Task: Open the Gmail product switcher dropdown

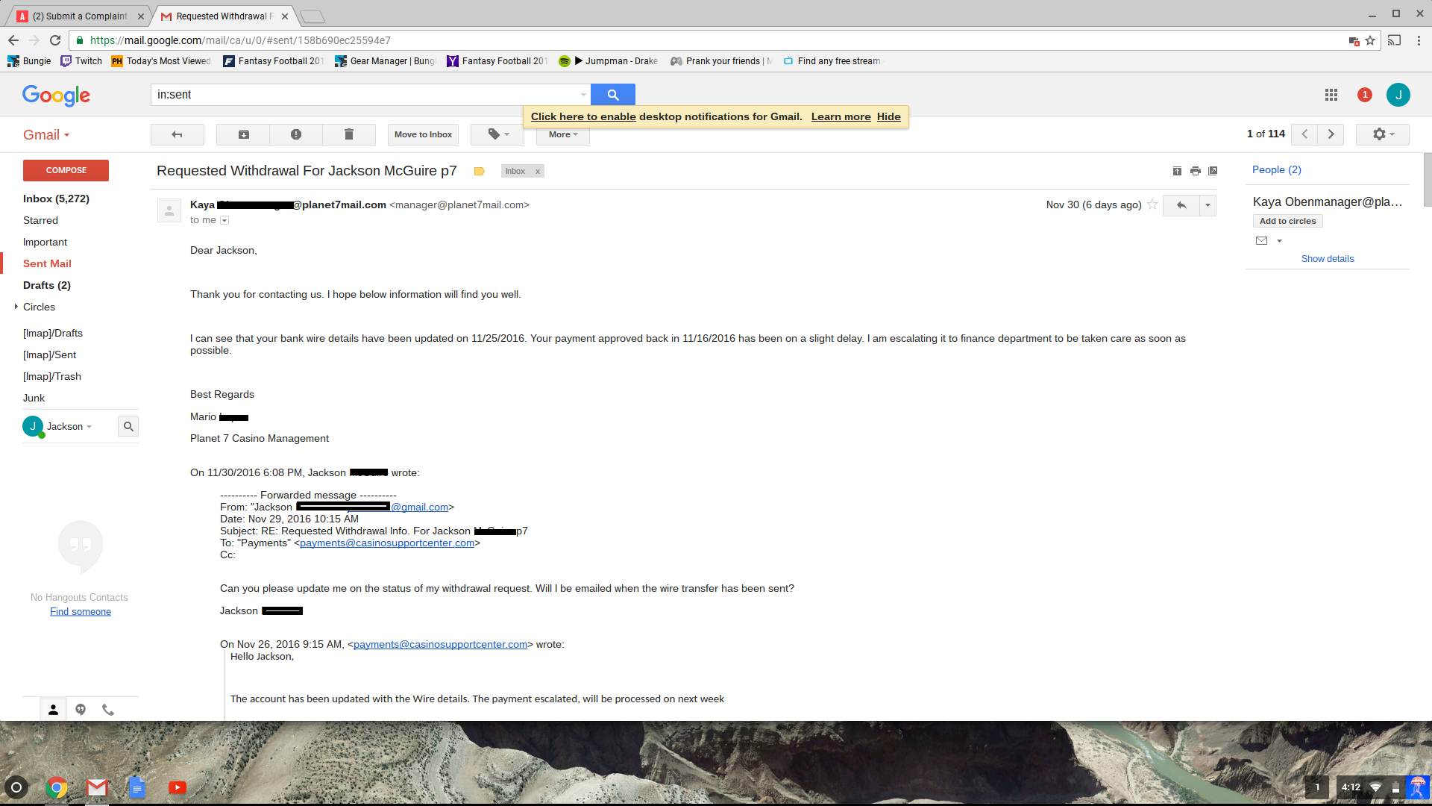Action: click(46, 135)
